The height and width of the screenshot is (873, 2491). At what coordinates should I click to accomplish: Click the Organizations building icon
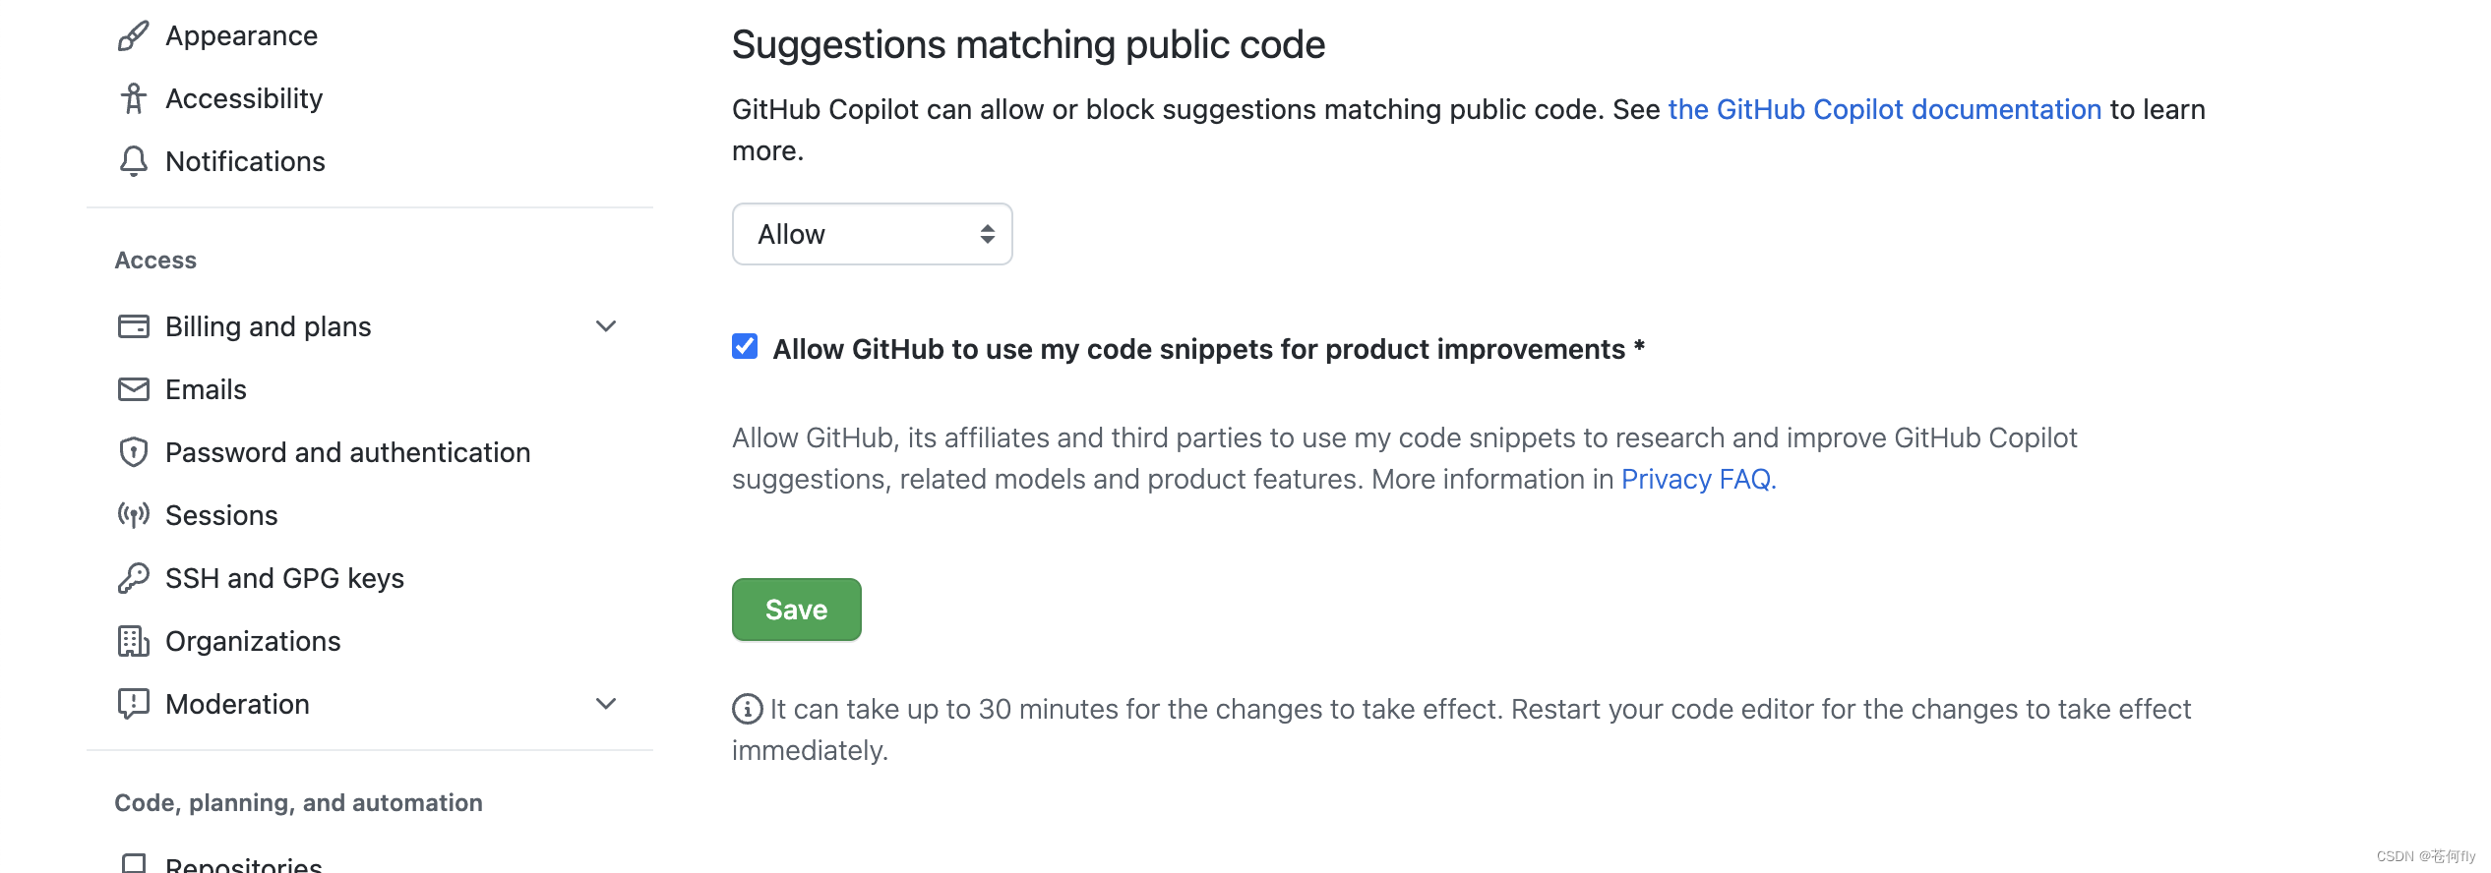point(133,641)
